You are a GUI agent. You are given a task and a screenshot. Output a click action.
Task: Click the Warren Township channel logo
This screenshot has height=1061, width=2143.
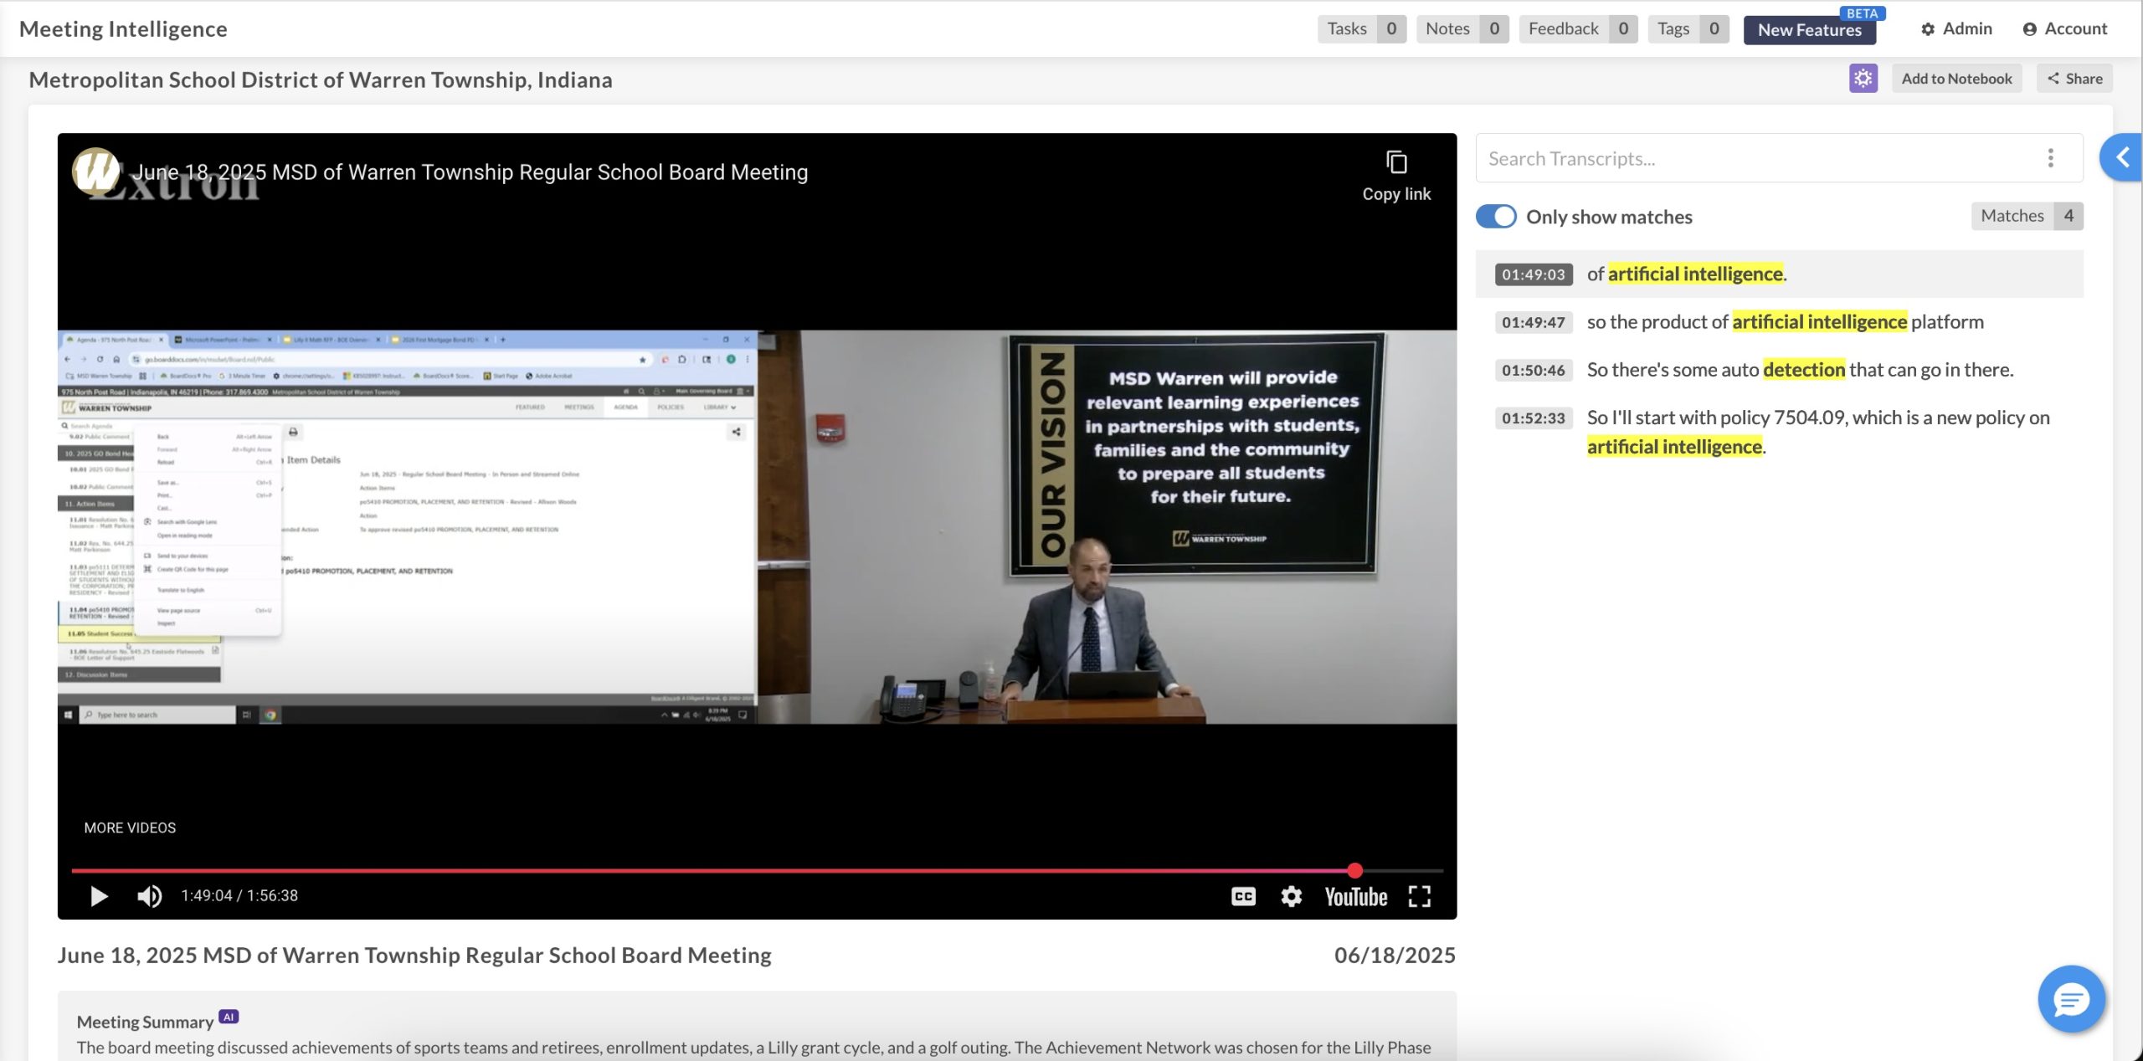[x=95, y=172]
